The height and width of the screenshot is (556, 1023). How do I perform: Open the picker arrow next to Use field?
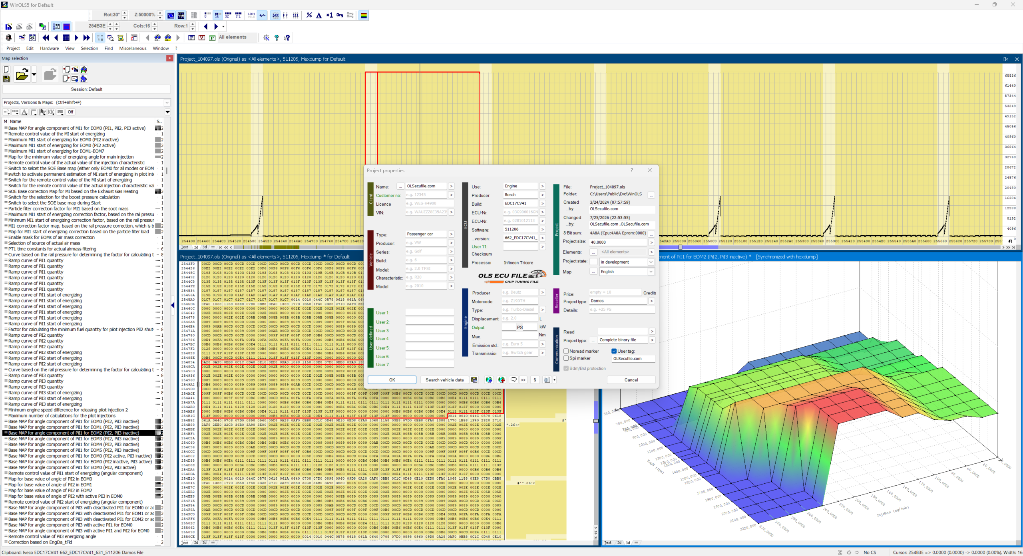pyautogui.click(x=542, y=186)
